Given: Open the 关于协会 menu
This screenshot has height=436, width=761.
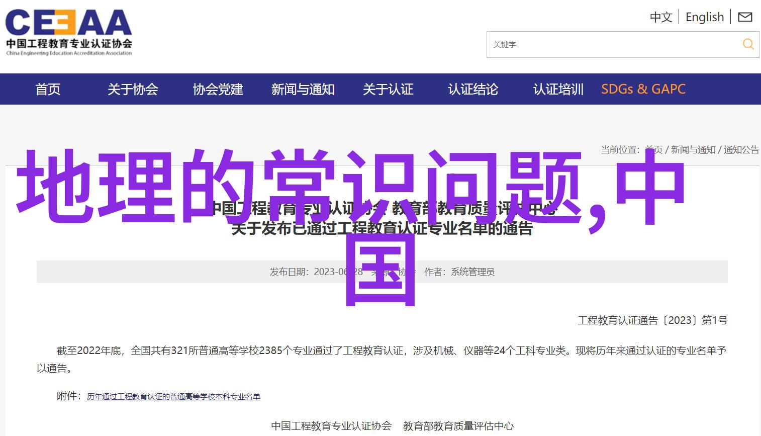Looking at the screenshot, I should (x=133, y=89).
